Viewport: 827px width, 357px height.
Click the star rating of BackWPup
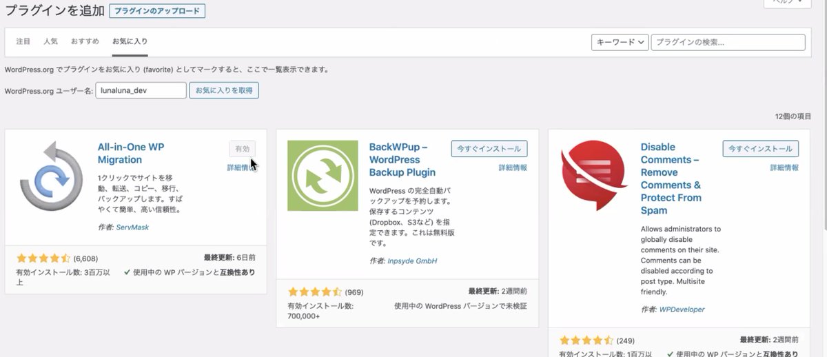(314, 292)
